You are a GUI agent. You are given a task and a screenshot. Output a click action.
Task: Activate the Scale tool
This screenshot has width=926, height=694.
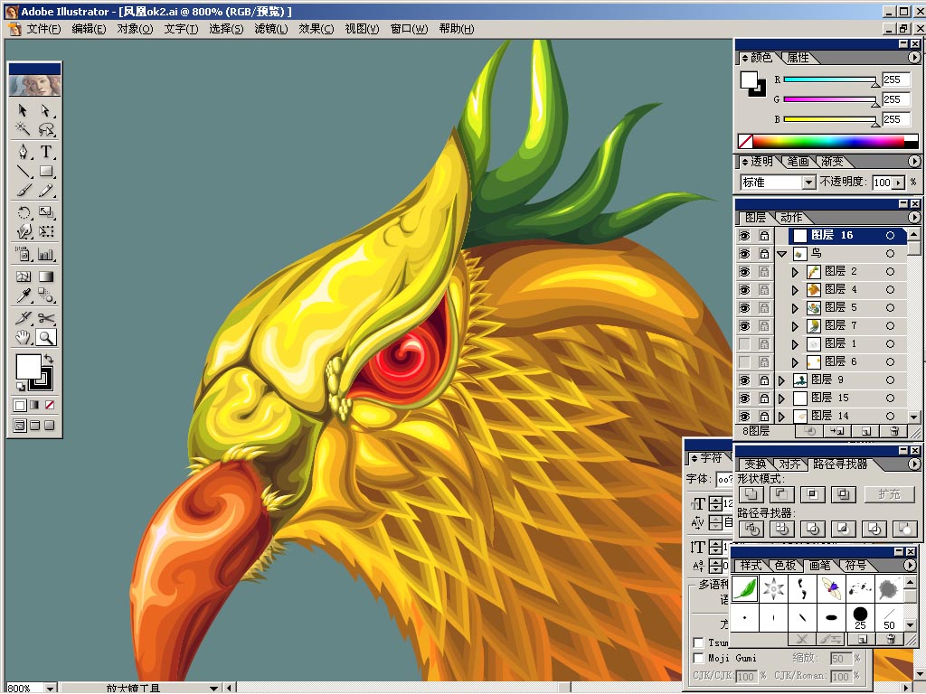(46, 212)
